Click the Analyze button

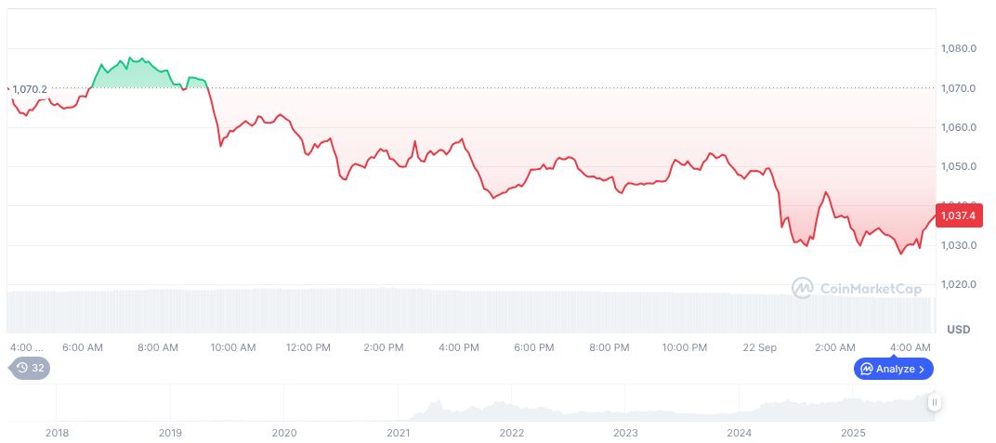(x=893, y=369)
